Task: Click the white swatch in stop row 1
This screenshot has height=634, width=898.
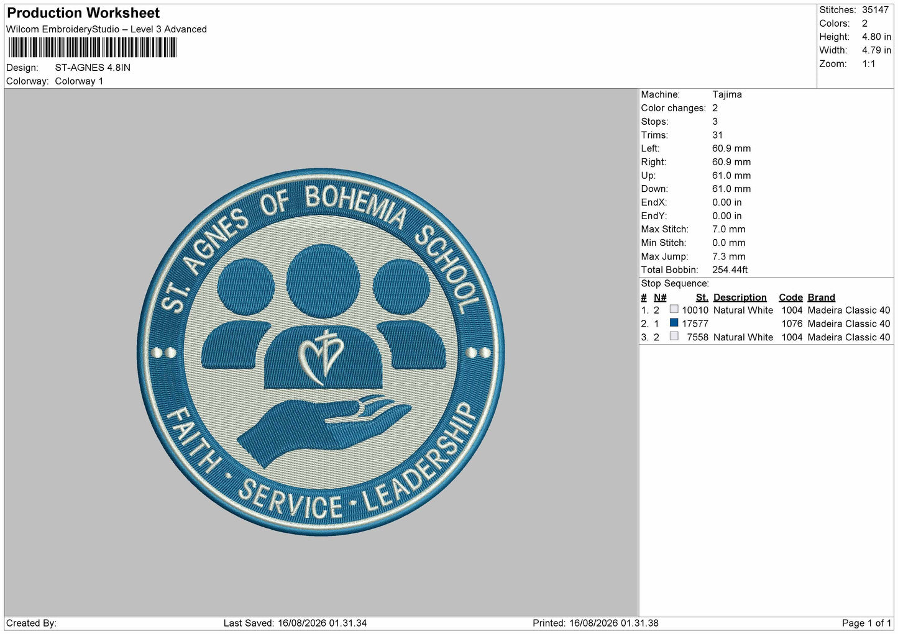Action: click(x=674, y=309)
